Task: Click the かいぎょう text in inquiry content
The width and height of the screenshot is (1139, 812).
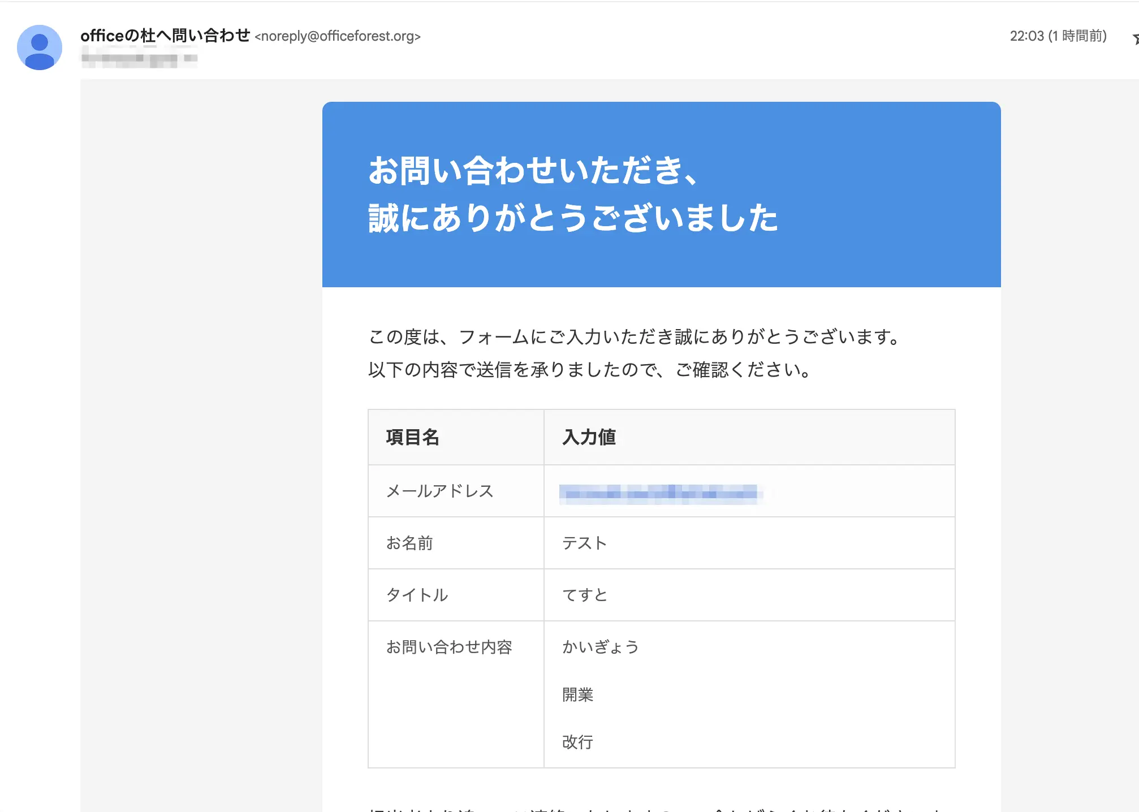Action: pyautogui.click(x=600, y=647)
